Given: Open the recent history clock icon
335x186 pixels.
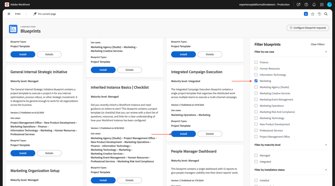Looking at the screenshot, I should [319, 14].
